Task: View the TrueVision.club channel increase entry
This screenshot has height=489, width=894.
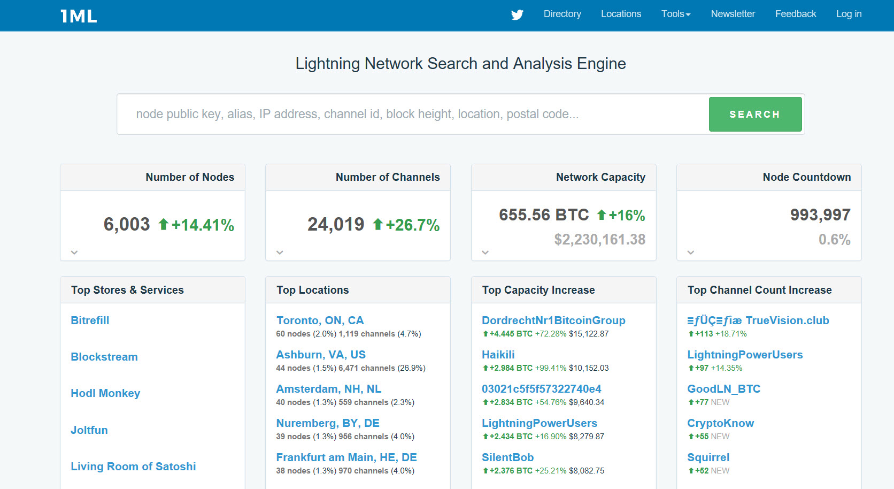Action: [758, 320]
